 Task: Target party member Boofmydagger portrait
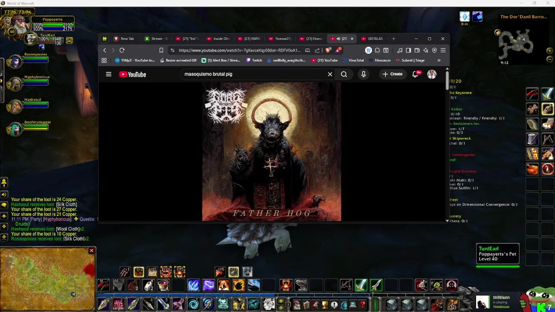(x=15, y=129)
